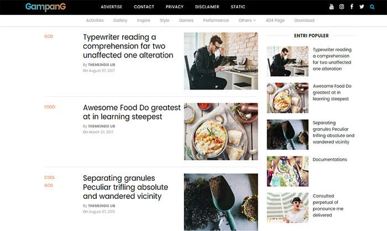The height and width of the screenshot is (231, 387).
Task: Open the Separating granules popular entry title
Action: (x=333, y=132)
